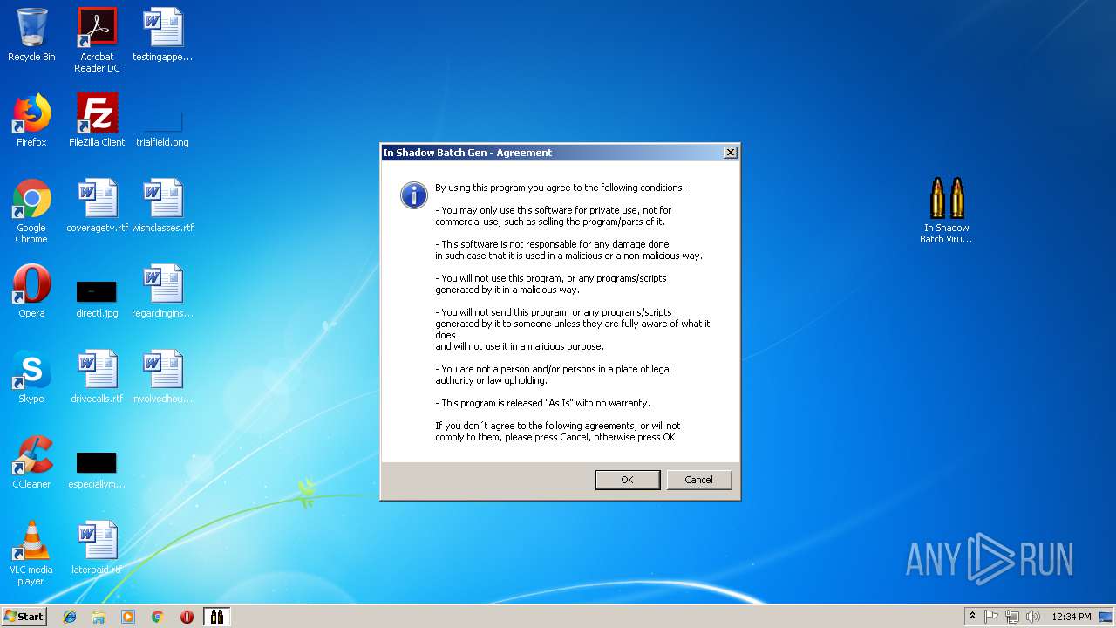Launch FileZilla Client shortcut

[97, 120]
